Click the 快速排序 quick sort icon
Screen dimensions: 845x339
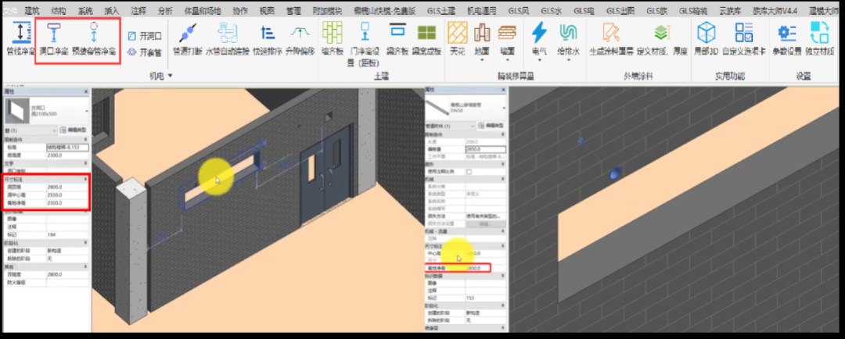tap(268, 40)
